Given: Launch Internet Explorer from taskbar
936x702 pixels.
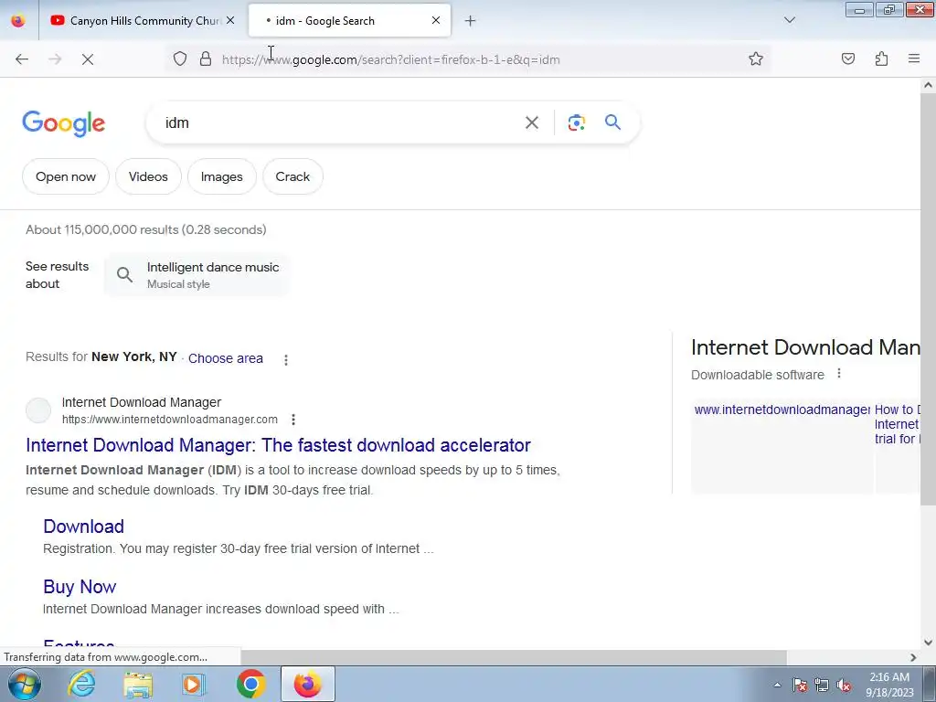Looking at the screenshot, I should pyautogui.click(x=81, y=684).
